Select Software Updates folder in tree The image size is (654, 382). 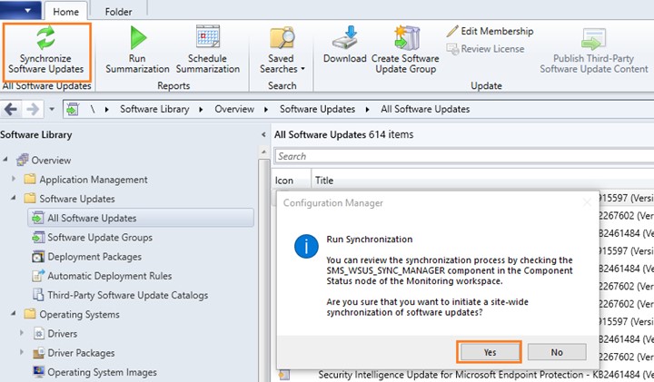76,199
